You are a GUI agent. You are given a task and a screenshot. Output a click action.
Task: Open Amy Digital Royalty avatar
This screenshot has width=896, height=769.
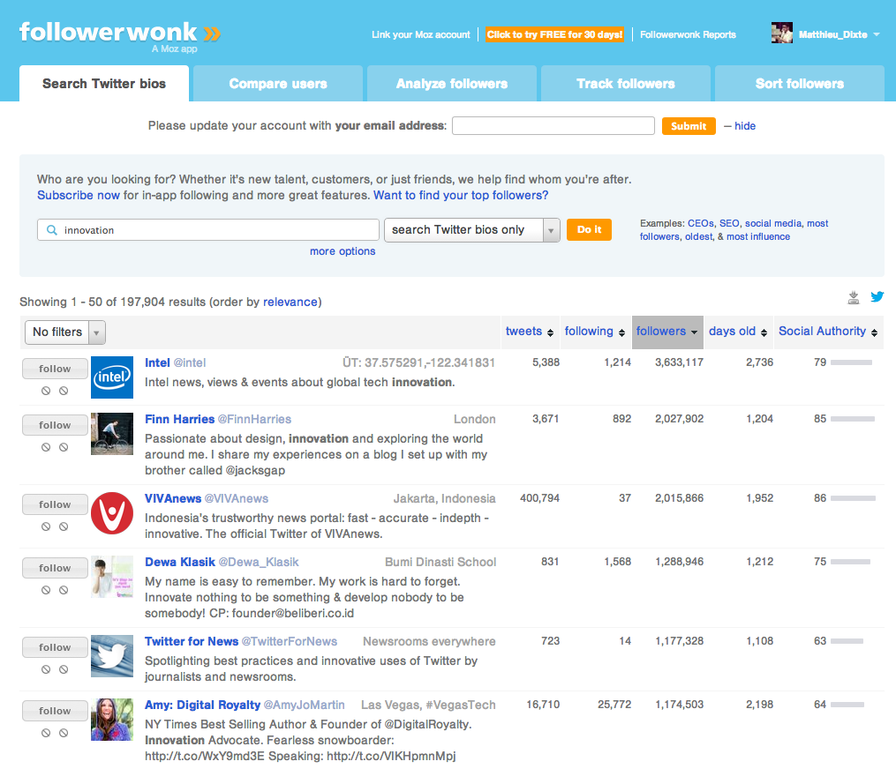(x=112, y=720)
